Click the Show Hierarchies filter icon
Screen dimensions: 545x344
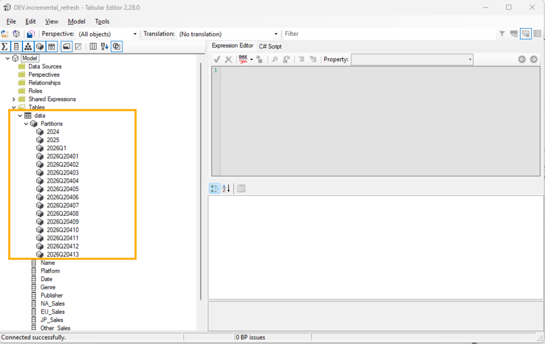click(x=28, y=46)
